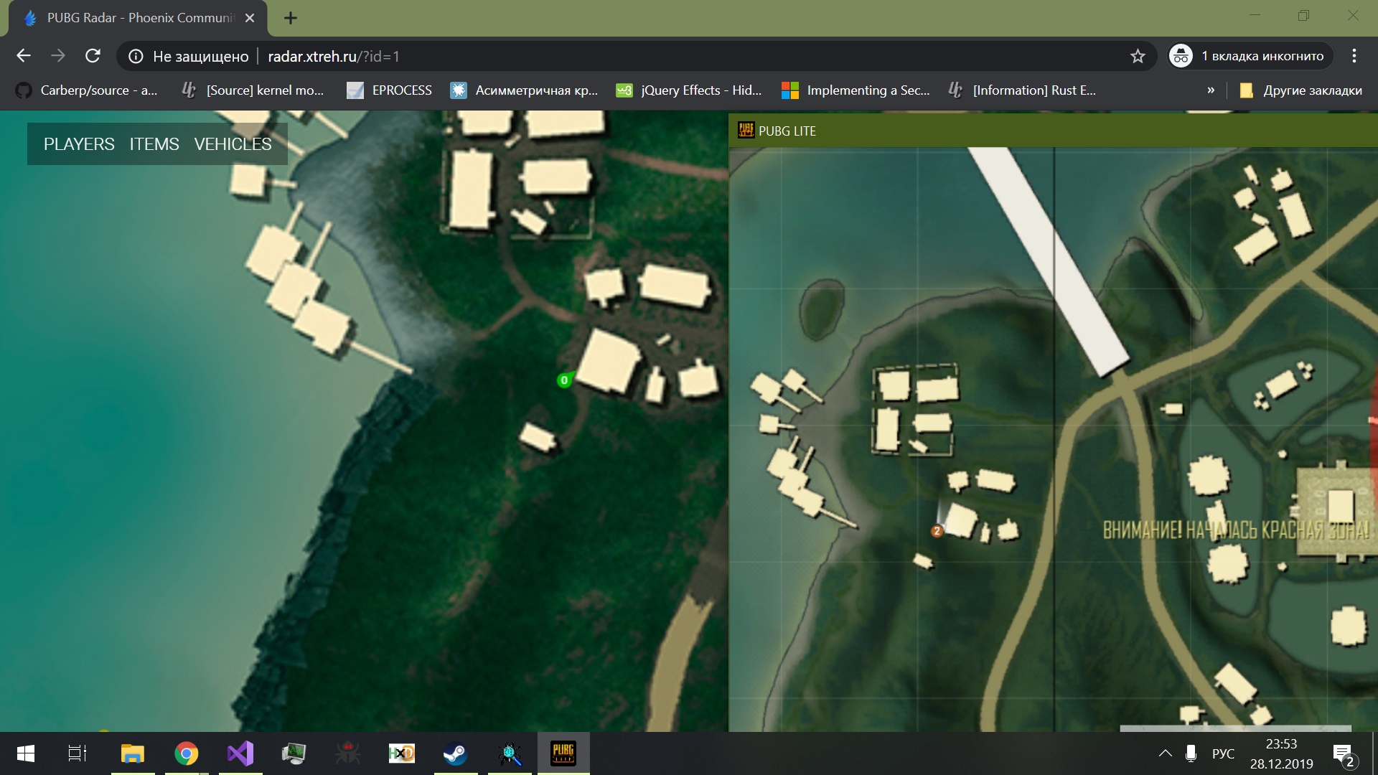The height and width of the screenshot is (775, 1378).
Task: Open HxD hex editor in taskbar
Action: 402,753
